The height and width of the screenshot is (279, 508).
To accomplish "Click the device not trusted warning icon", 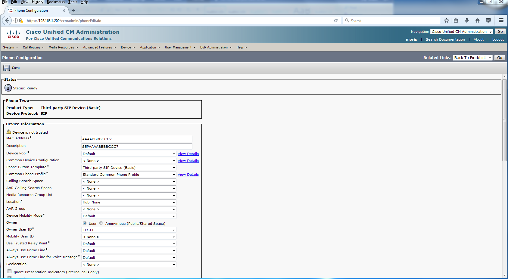I will point(9,132).
